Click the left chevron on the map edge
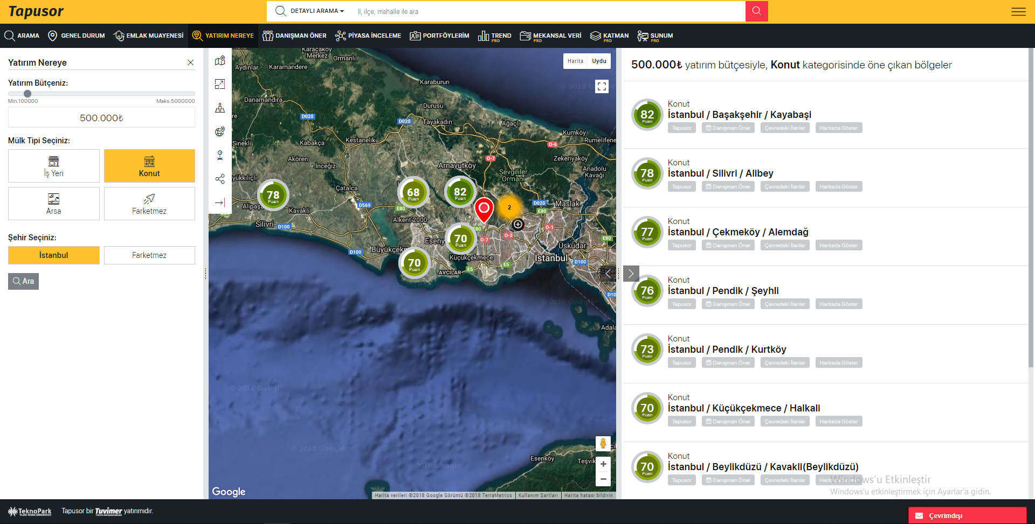This screenshot has width=1035, height=524. (x=608, y=274)
